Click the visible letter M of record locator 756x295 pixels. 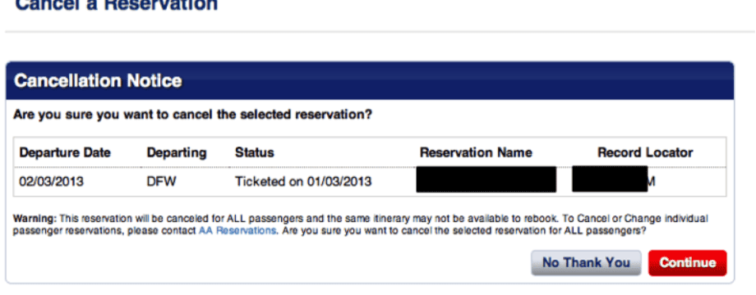[x=652, y=183]
